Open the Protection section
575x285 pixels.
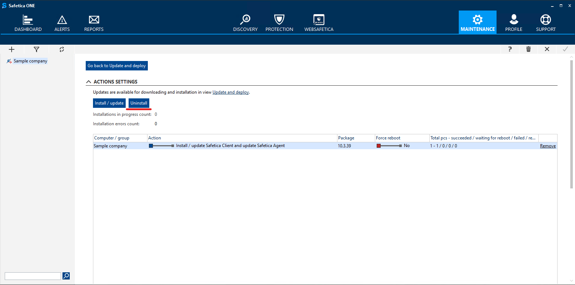(x=279, y=23)
